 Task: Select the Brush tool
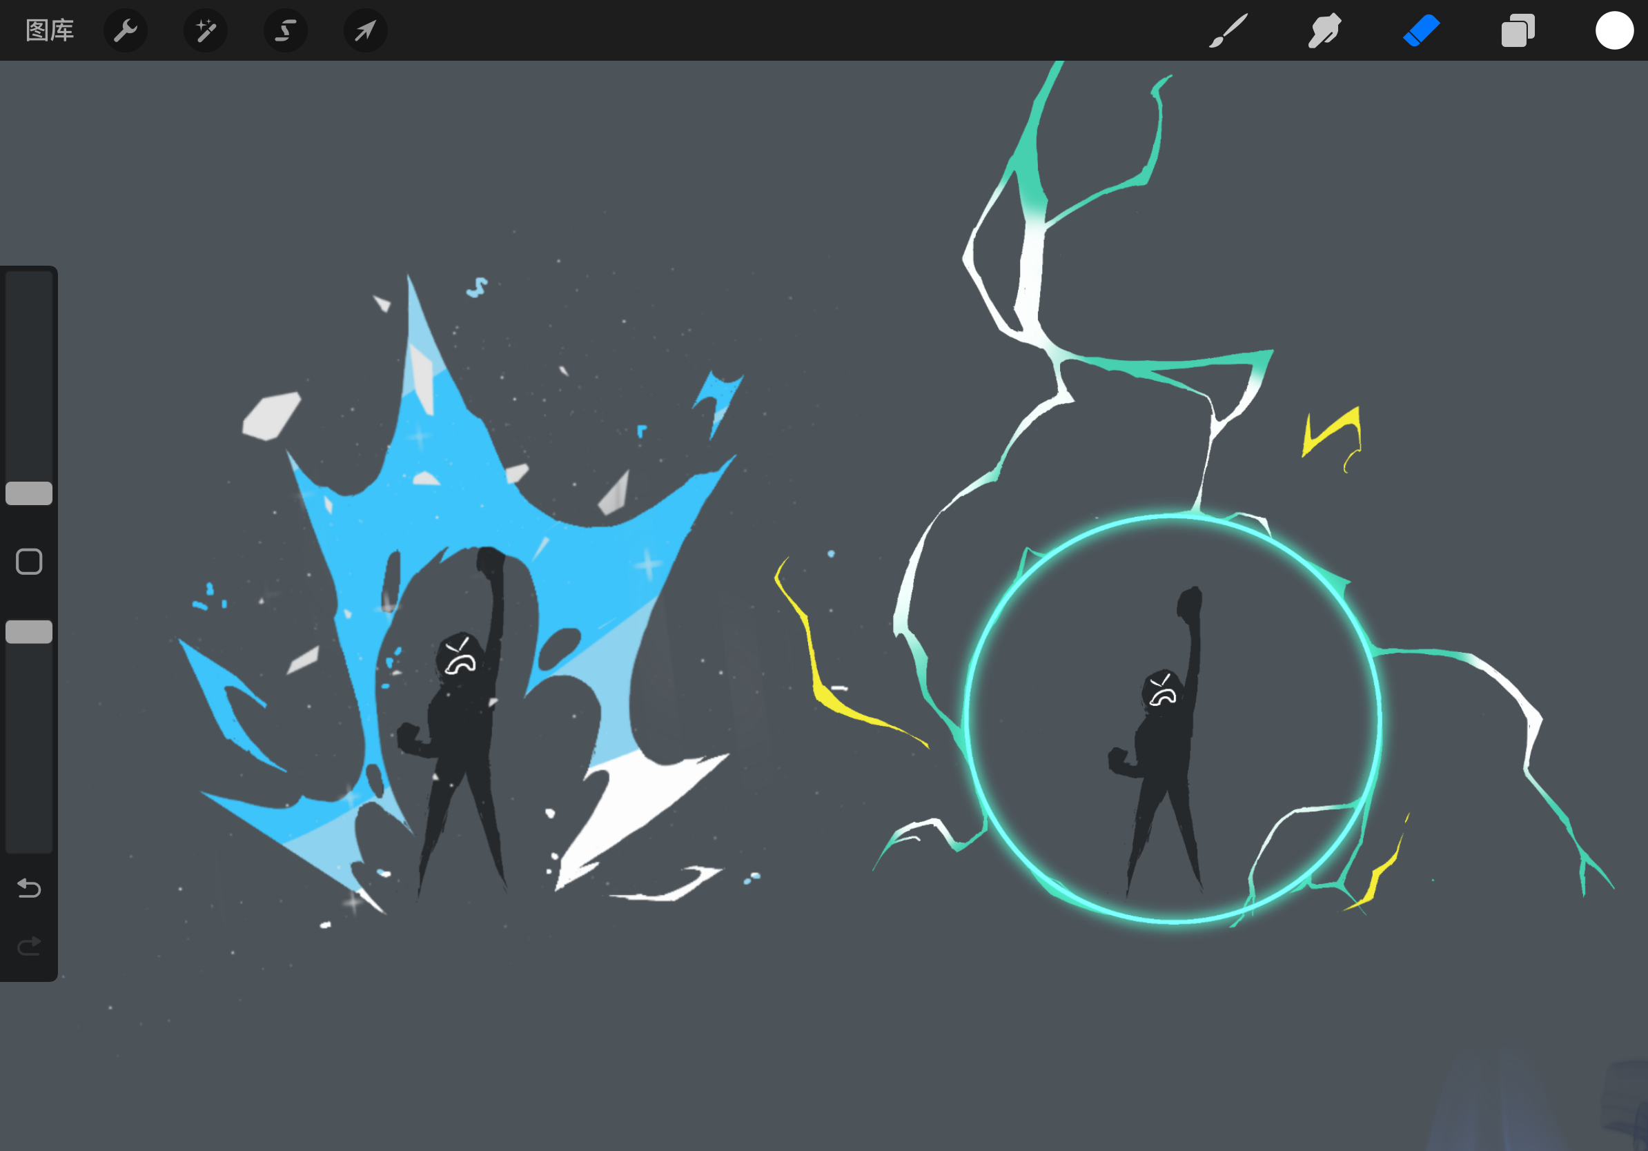pyautogui.click(x=1228, y=30)
